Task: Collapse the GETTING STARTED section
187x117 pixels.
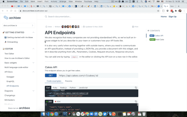Action: (33, 32)
